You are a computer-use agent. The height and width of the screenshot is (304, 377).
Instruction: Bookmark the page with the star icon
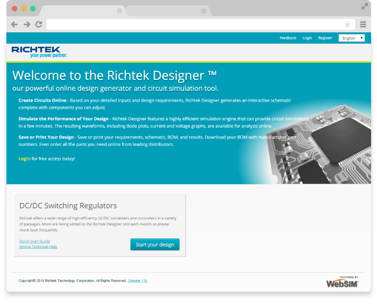347,24
